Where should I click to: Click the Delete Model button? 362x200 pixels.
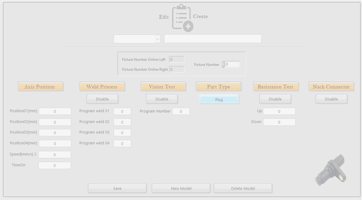243,188
